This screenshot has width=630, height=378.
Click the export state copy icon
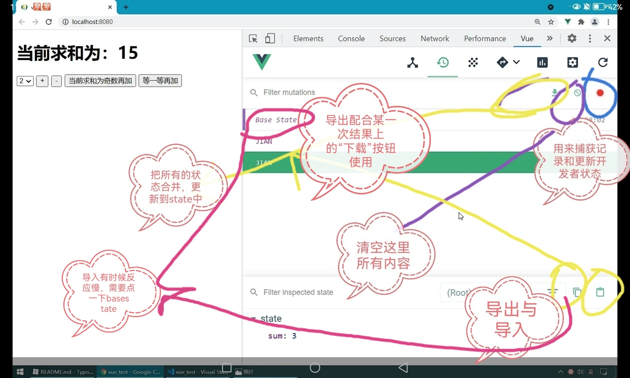point(577,292)
